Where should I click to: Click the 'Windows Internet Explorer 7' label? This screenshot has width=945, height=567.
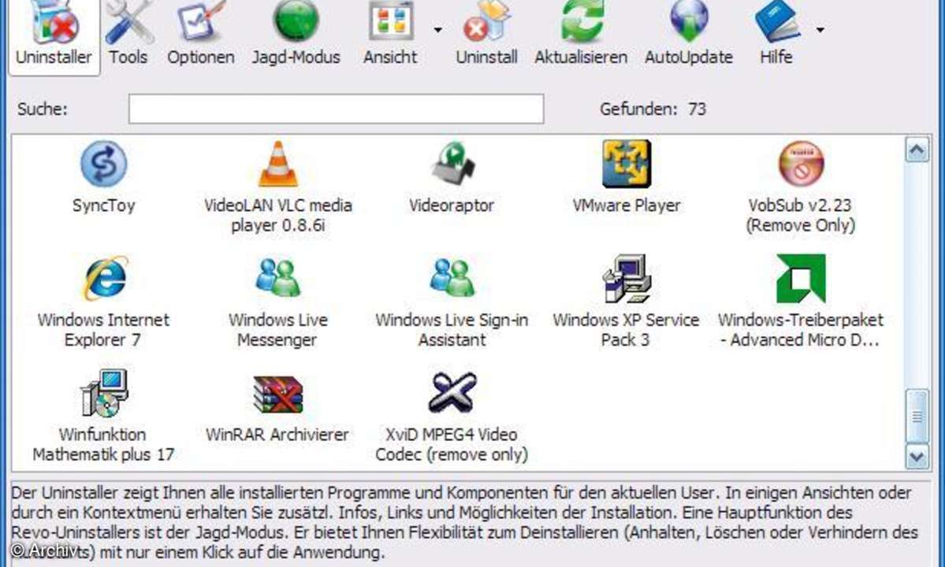point(104,330)
